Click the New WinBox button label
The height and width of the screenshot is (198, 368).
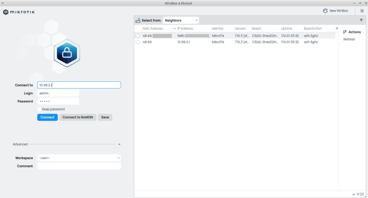coord(339,11)
